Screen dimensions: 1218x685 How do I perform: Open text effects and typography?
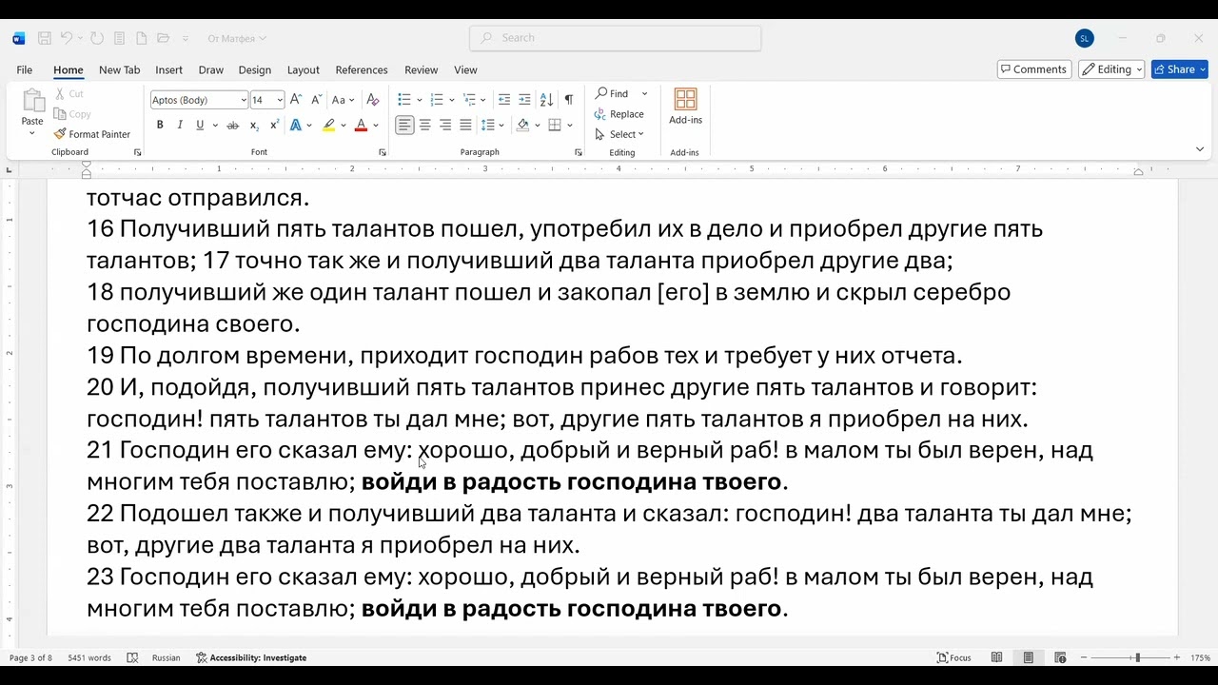(296, 125)
